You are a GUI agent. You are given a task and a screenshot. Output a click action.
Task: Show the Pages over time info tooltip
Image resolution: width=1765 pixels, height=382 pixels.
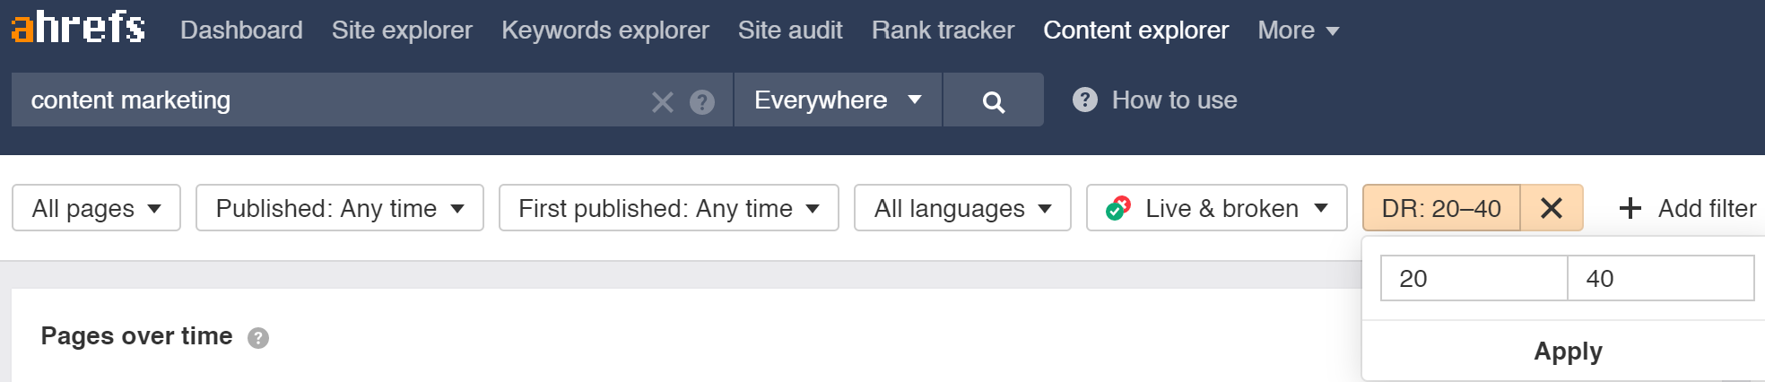pyautogui.click(x=258, y=338)
